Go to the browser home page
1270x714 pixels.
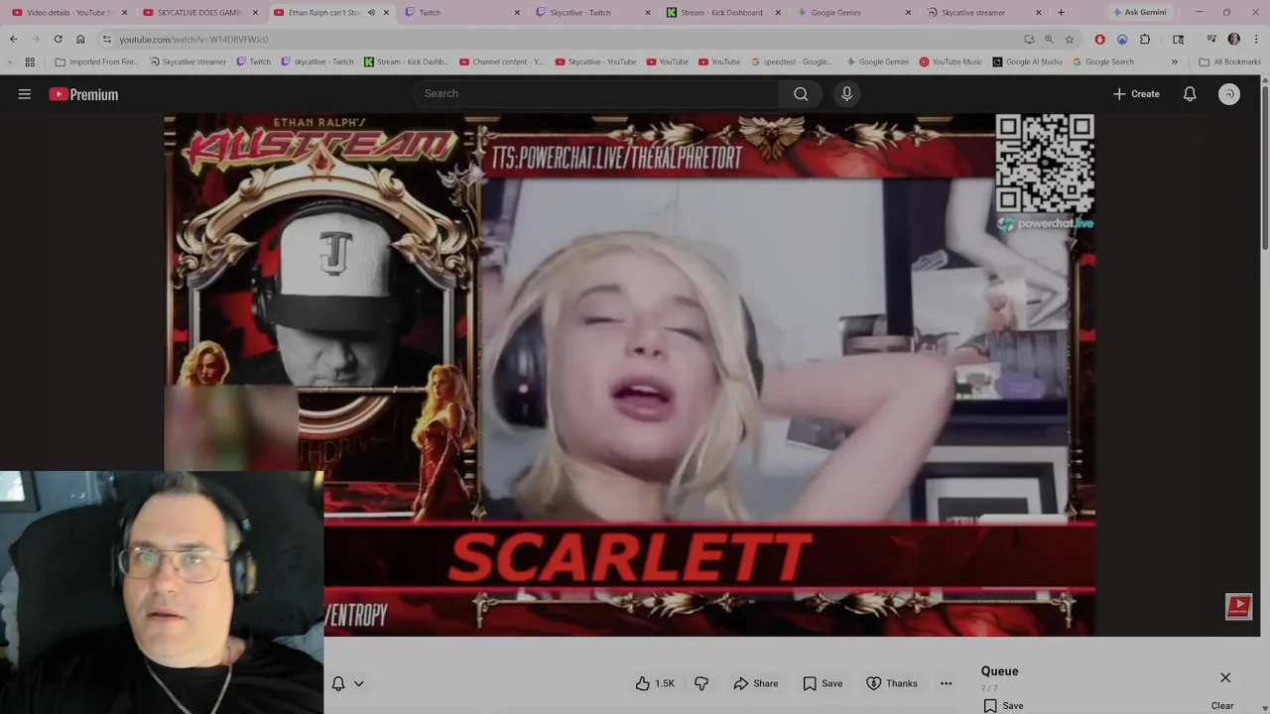(x=80, y=39)
